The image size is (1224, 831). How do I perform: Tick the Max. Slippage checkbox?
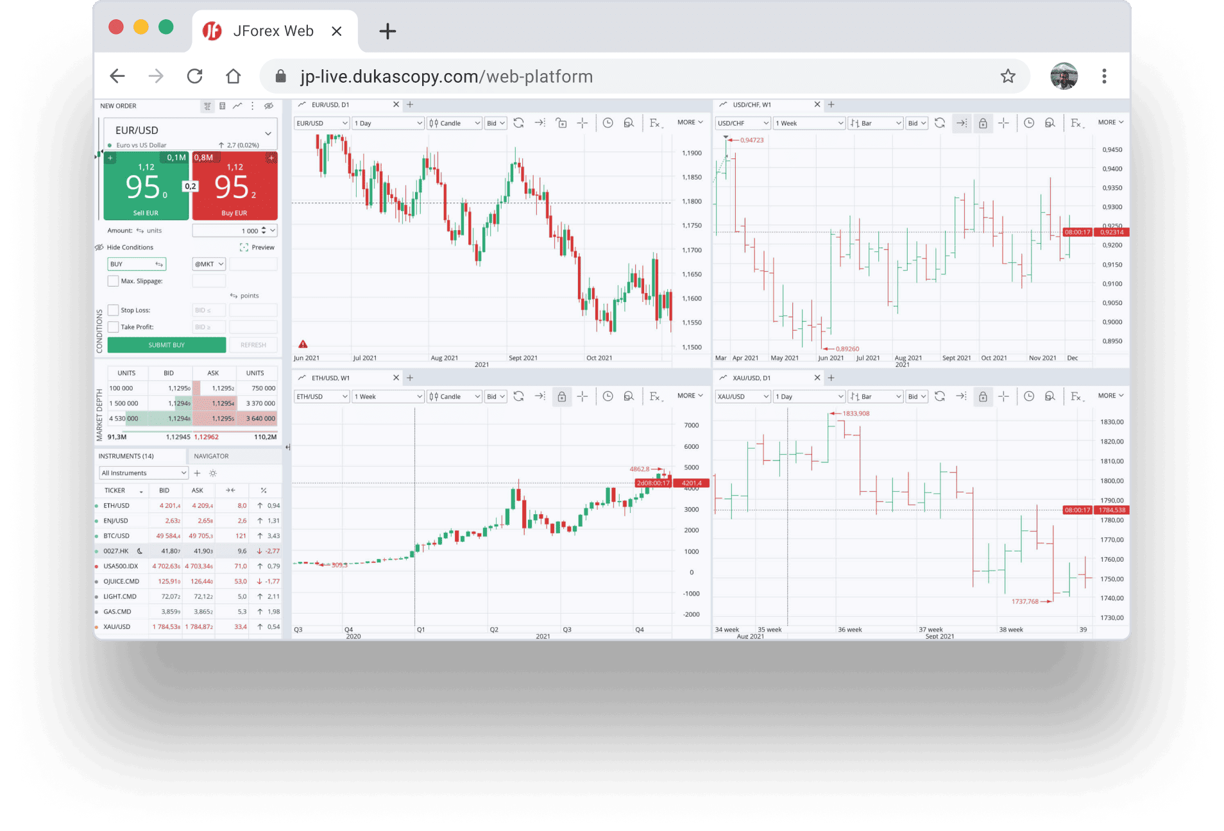(114, 281)
